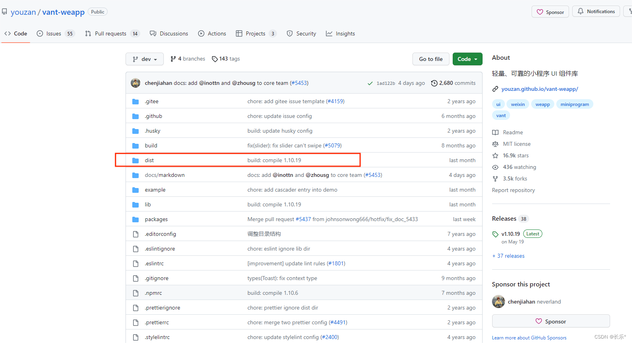Select the weapp topic tag
632x343 pixels.
click(x=542, y=104)
